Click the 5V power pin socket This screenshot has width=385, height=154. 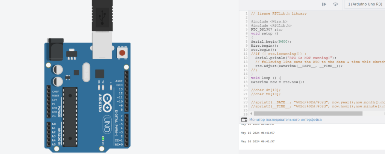[49, 104]
